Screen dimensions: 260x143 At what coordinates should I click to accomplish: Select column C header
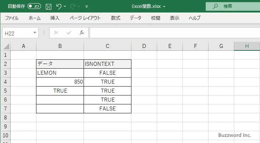[x=107, y=46]
